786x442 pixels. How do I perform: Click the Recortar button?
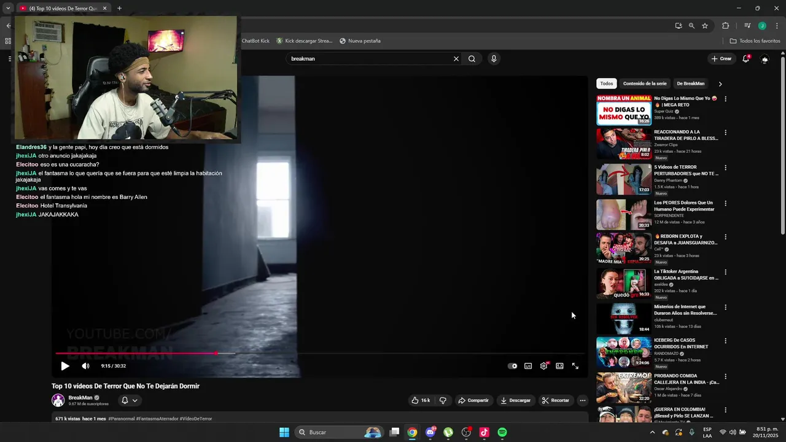pyautogui.click(x=555, y=400)
